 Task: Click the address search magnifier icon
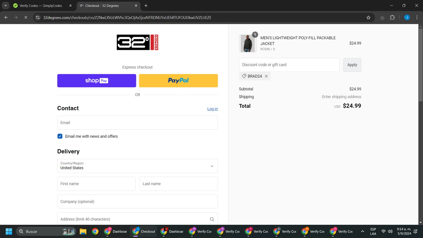[212, 219]
